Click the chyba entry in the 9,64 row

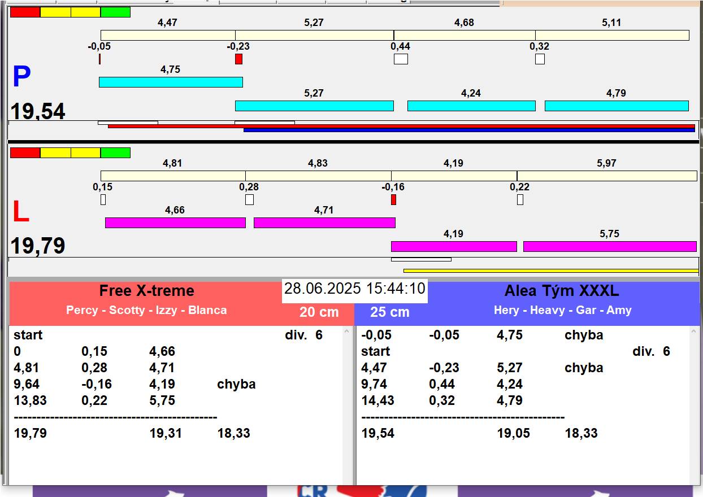236,384
